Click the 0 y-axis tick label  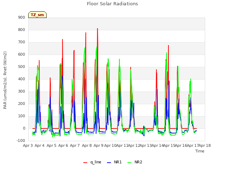coord(24,129)
